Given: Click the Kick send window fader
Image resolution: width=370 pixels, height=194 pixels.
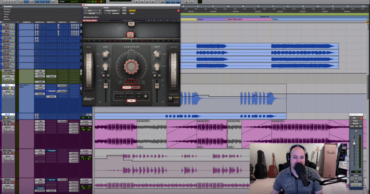Looking at the screenshot, I should coord(354,143).
